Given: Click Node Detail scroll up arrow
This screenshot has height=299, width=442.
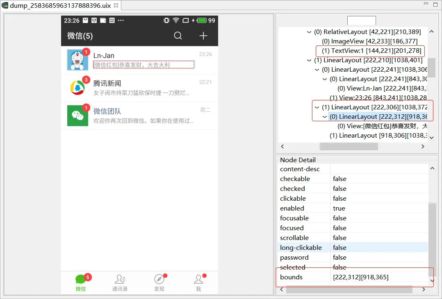Looking at the screenshot, I should [x=432, y=168].
